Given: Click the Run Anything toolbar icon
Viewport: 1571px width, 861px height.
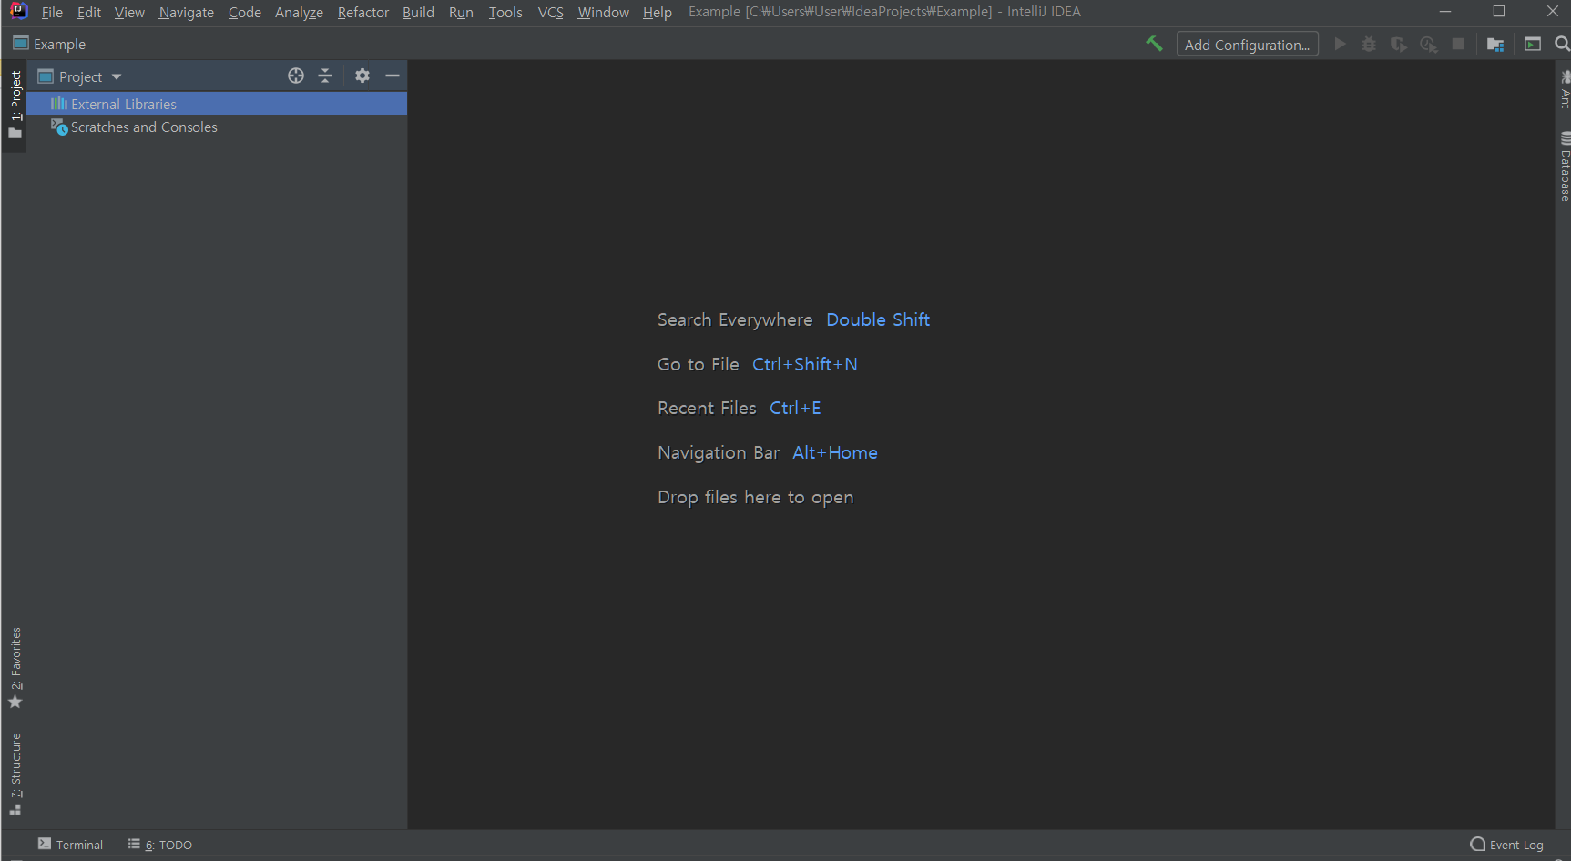Looking at the screenshot, I should point(1533,44).
